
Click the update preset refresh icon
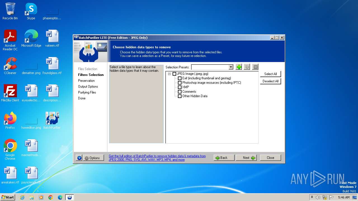click(x=247, y=67)
